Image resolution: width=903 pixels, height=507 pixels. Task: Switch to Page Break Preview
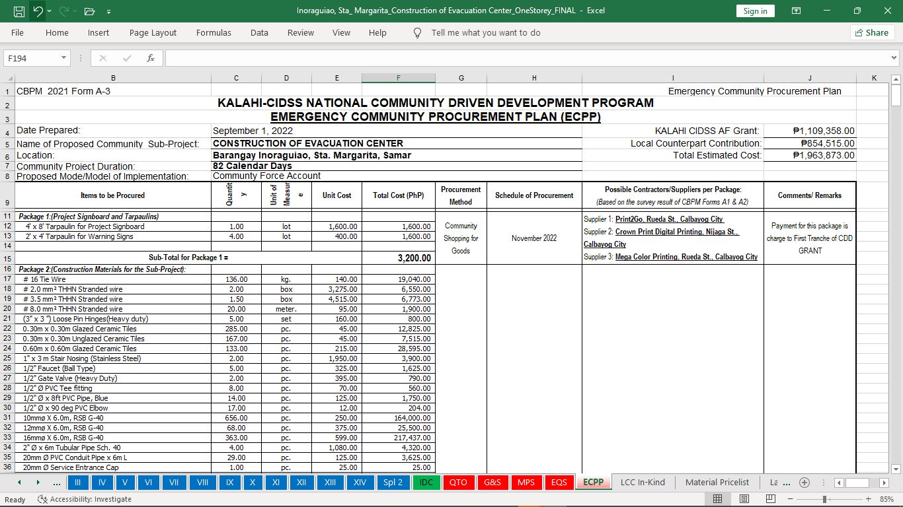770,499
